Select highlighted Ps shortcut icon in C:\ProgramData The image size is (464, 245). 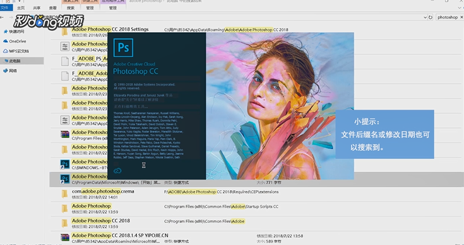(x=65, y=179)
